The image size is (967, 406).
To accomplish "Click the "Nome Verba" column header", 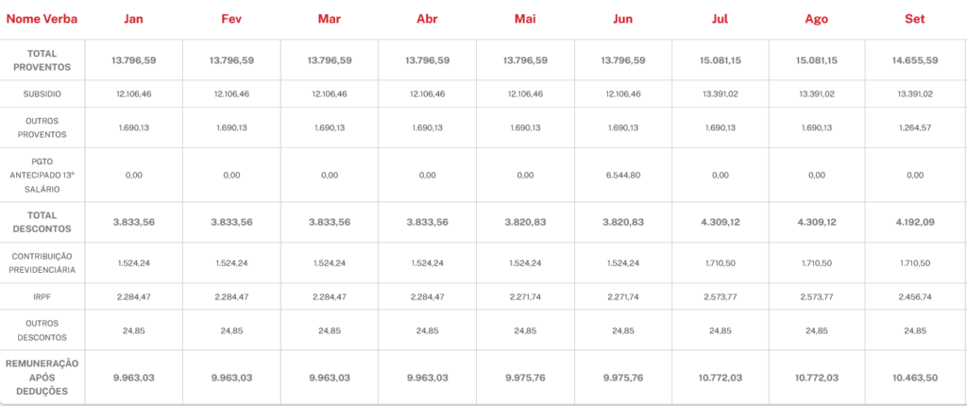I will click(42, 19).
